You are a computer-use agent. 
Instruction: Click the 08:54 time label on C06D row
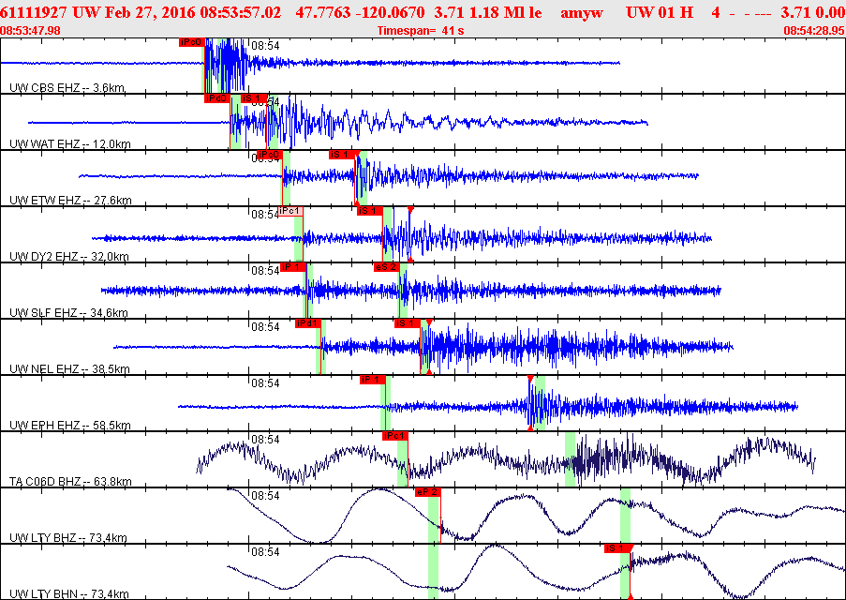click(265, 440)
